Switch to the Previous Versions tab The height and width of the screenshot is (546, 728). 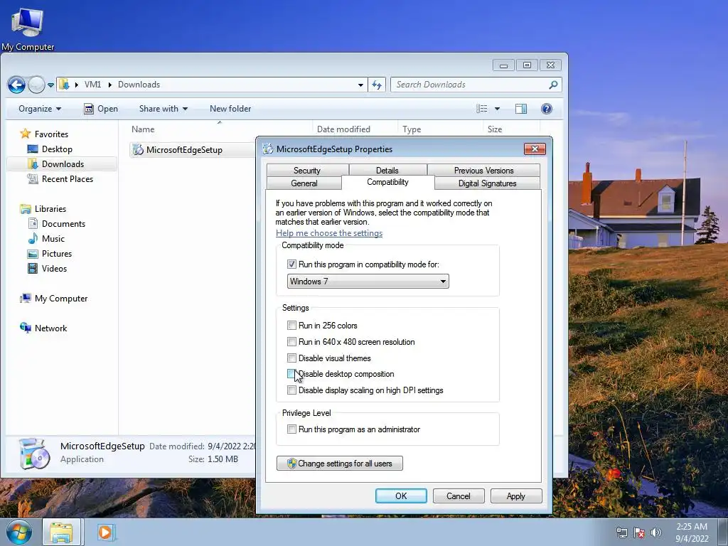[483, 171]
